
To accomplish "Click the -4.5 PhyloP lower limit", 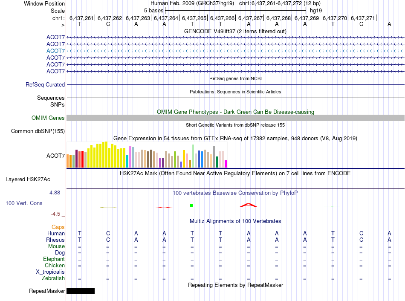I will (55, 214).
